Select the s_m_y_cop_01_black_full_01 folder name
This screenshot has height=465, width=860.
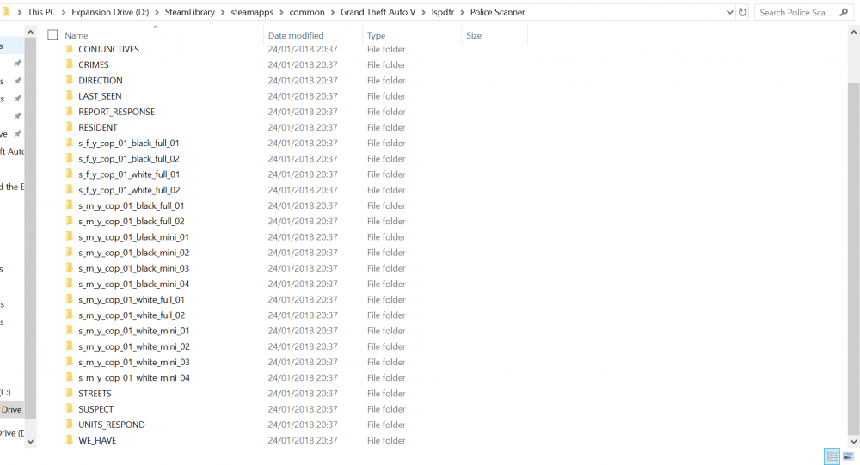[131, 205]
